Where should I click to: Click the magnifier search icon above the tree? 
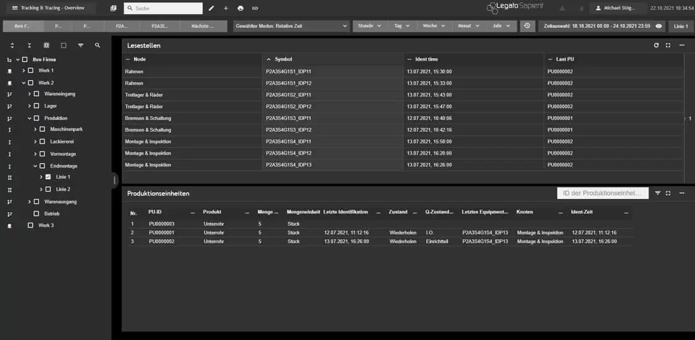[98, 45]
